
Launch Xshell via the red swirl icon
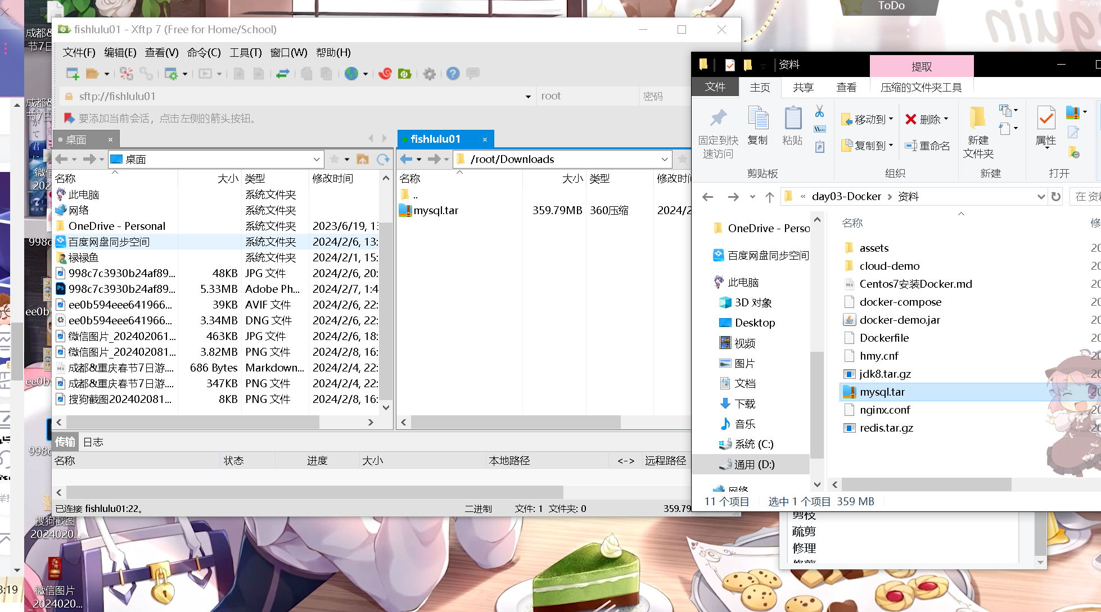pos(385,74)
